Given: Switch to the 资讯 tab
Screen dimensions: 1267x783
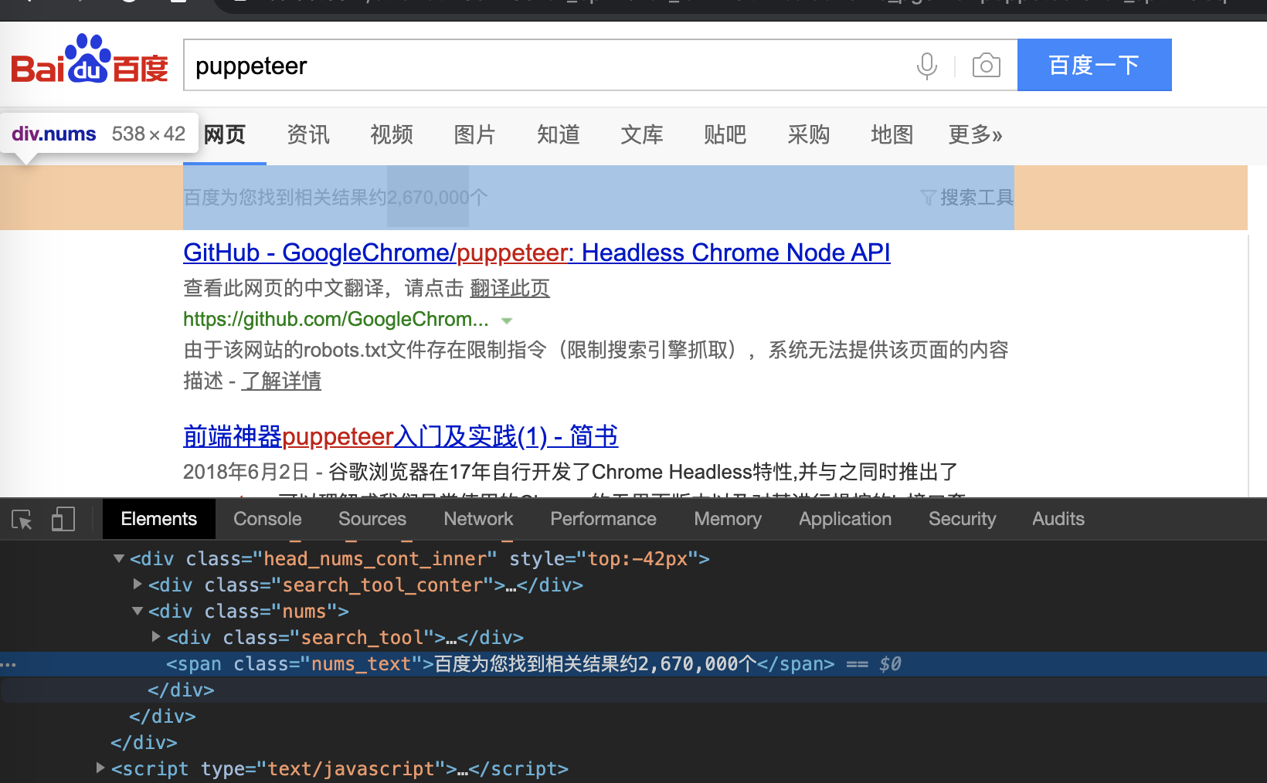Looking at the screenshot, I should pos(308,135).
